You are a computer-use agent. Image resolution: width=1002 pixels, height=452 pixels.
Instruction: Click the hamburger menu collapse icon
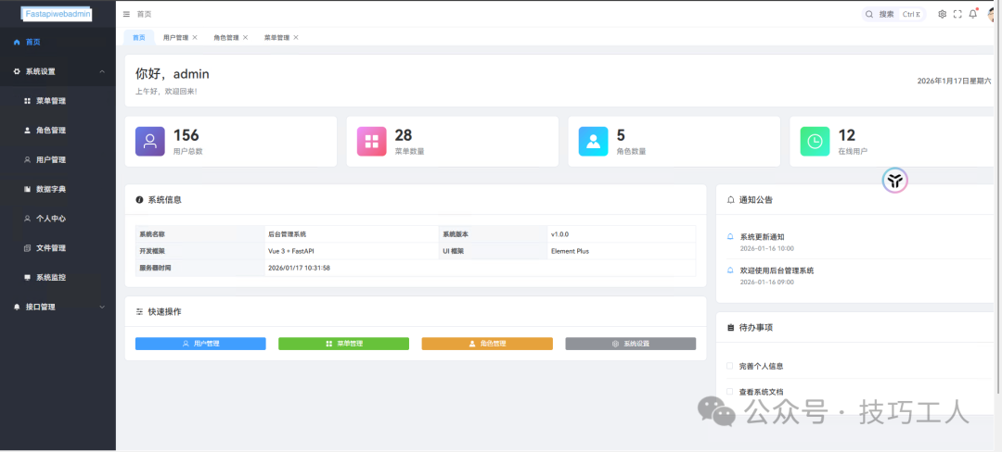pyautogui.click(x=126, y=14)
